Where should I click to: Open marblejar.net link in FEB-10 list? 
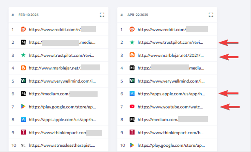(x=55, y=68)
